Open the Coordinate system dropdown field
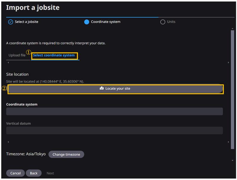Screen dimensions: 237x180 tap(114, 111)
